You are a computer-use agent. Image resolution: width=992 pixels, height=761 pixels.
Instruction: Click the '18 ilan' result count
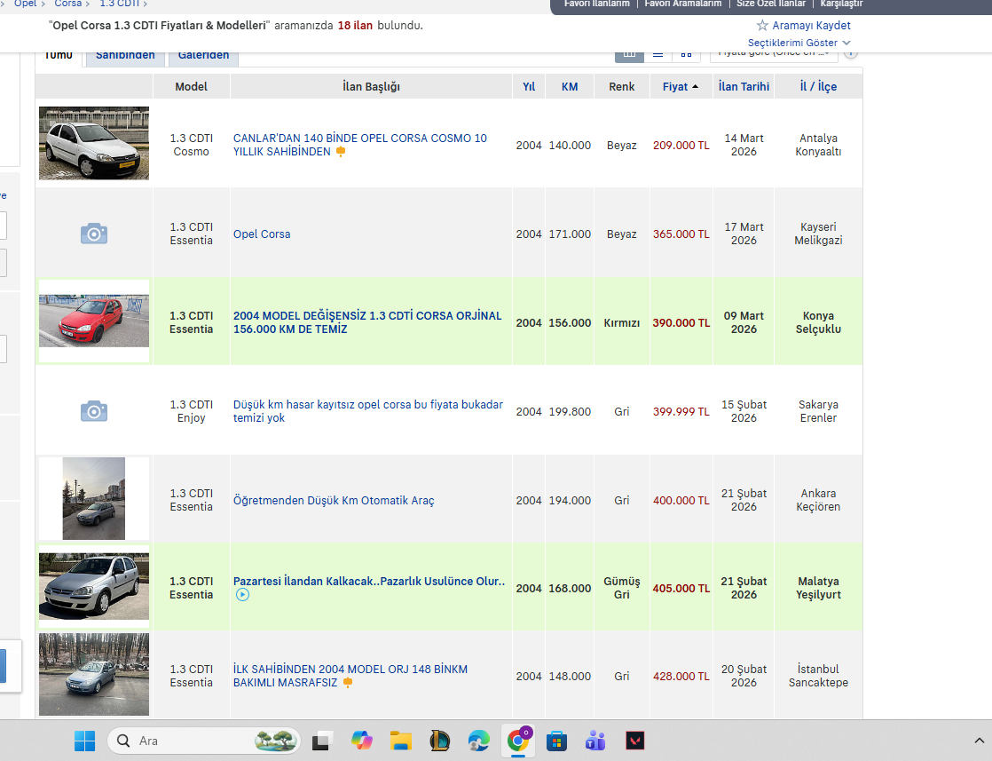click(x=355, y=26)
